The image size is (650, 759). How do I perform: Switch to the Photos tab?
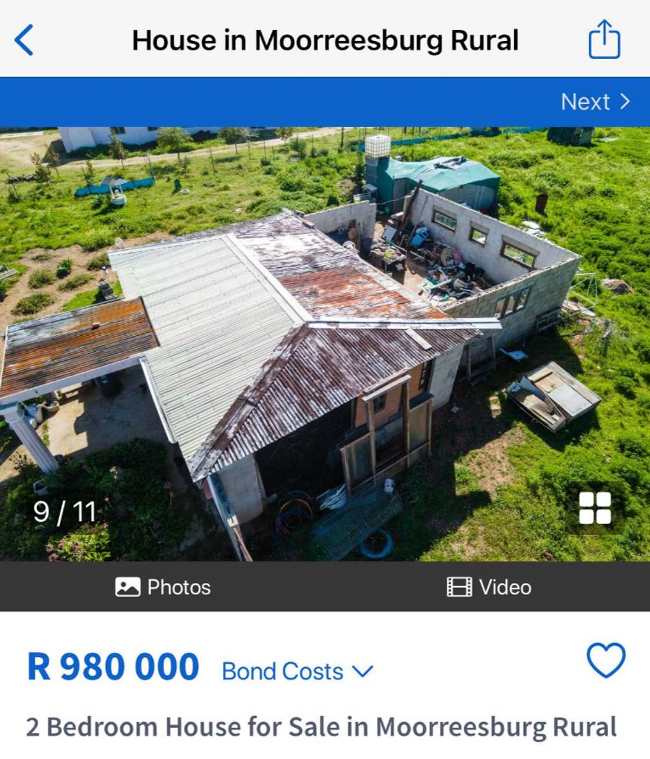click(x=163, y=587)
